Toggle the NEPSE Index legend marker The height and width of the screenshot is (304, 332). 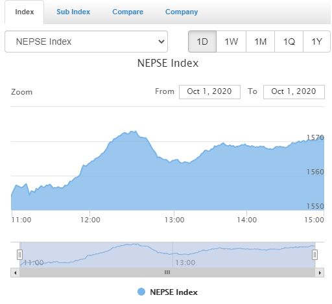click(141, 292)
